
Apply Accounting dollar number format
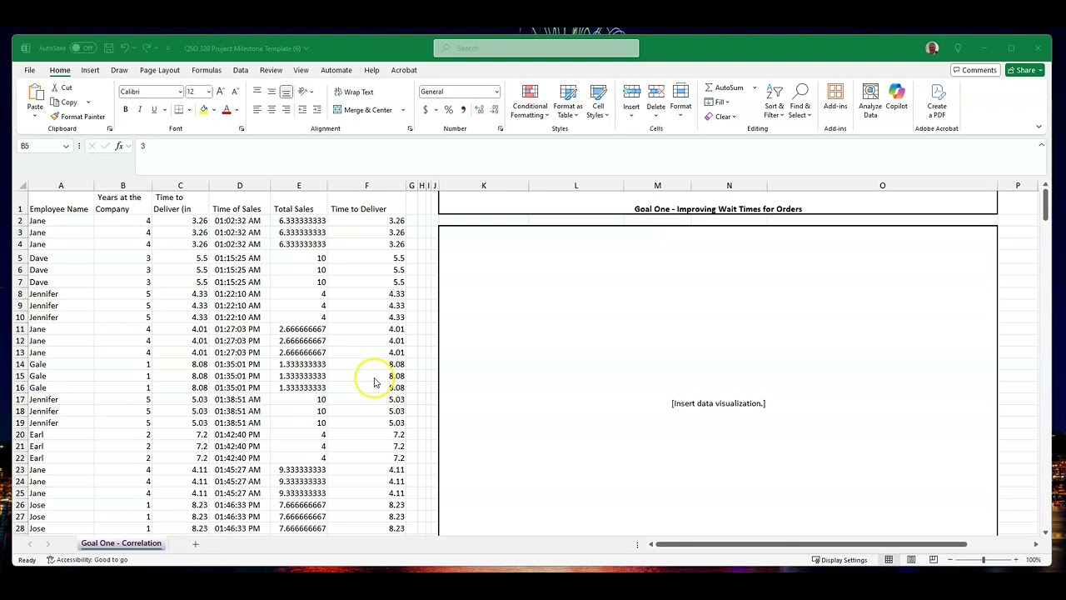[x=426, y=110]
